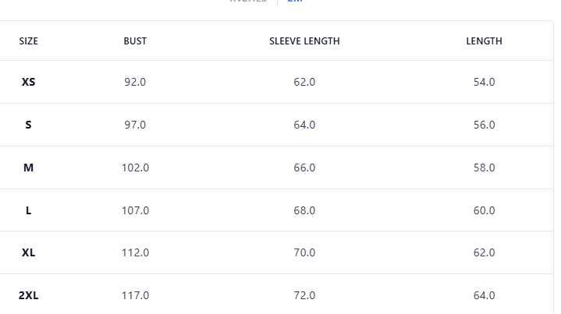Click the XS bust value 92.0
This screenshot has height=314, width=561.
pos(135,82)
